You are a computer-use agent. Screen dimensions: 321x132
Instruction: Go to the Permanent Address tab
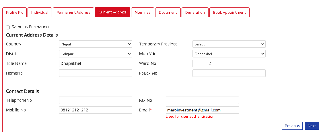73,12
